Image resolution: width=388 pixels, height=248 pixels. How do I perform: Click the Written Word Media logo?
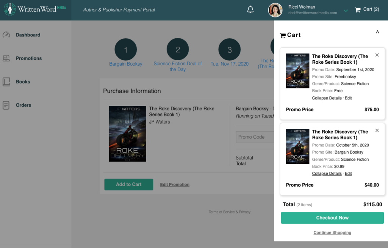[x=35, y=9]
